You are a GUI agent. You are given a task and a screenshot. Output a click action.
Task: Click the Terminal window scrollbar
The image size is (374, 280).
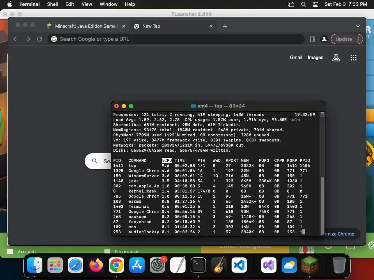click(x=323, y=206)
